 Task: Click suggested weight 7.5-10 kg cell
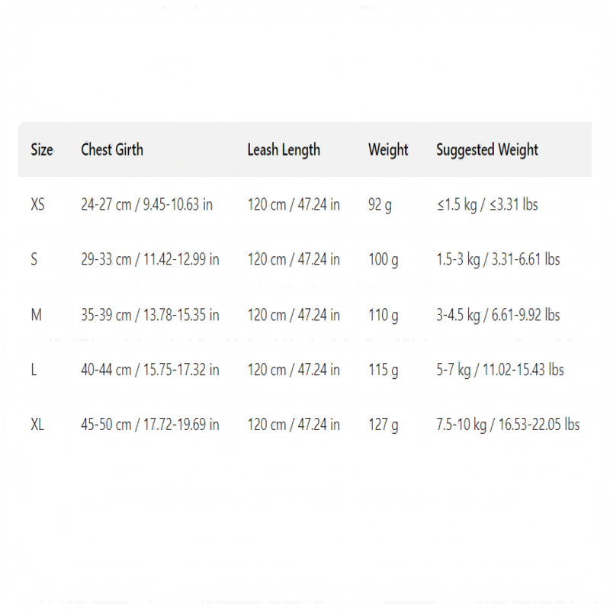click(x=508, y=425)
